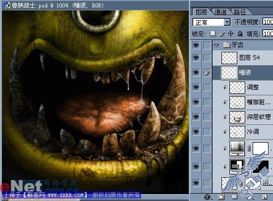Image resolution: width=273 pixels, height=201 pixels.
Task: Toggle link box for 冷调 layer
Action: pos(207,131)
